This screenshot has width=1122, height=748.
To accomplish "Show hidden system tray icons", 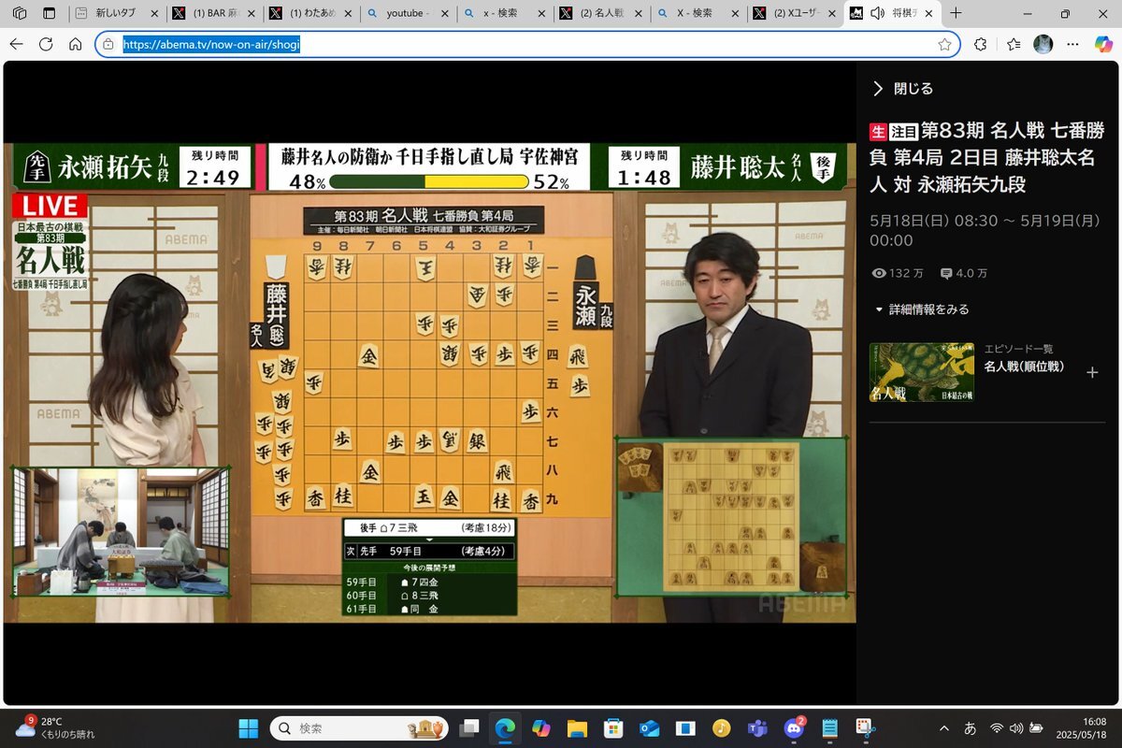I will tap(944, 727).
